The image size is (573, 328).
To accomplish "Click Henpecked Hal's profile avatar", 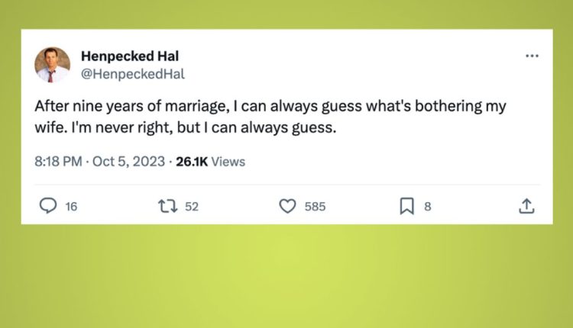I will tap(53, 65).
